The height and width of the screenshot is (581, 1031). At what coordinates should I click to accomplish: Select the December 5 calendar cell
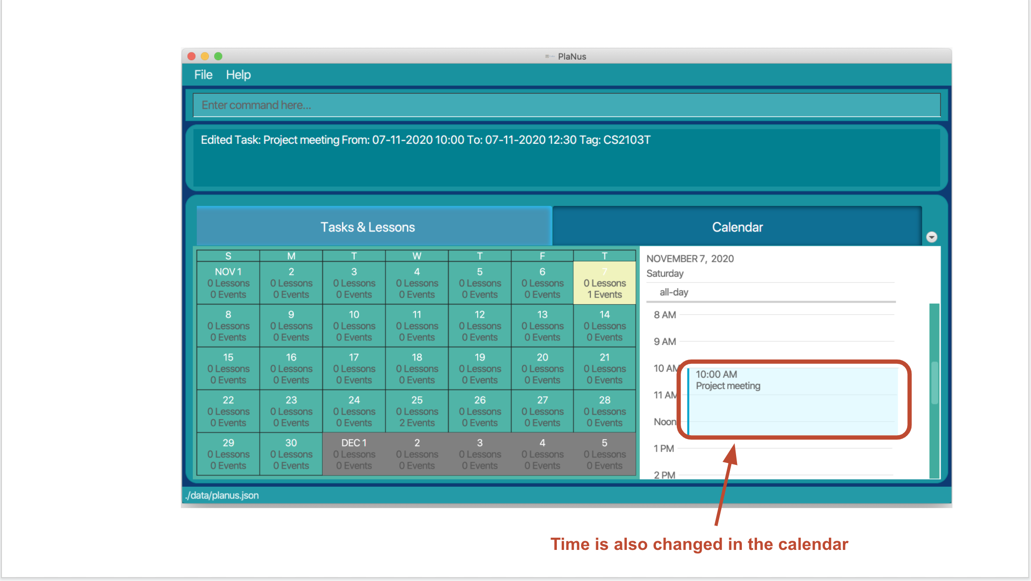(x=604, y=454)
